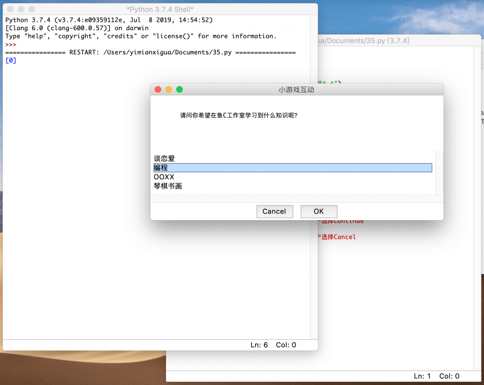Minimize the 小游戏互动 dialog with yellow button
The height and width of the screenshot is (385, 484).
click(169, 89)
